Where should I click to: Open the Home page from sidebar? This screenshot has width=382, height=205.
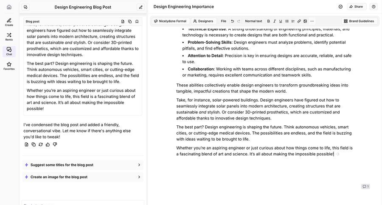[9, 7]
